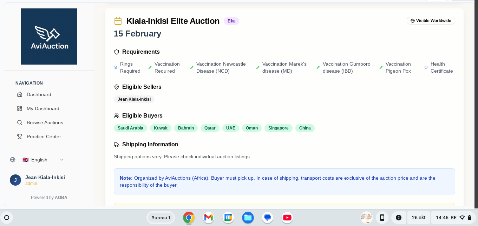Screen dimensions: 478x226
Task: Click the Browse Auctions magnifier icon
Action: pos(20,122)
